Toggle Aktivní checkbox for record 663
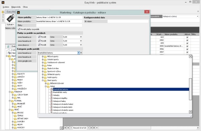Screen dimensions: 201x131 [187, 37]
